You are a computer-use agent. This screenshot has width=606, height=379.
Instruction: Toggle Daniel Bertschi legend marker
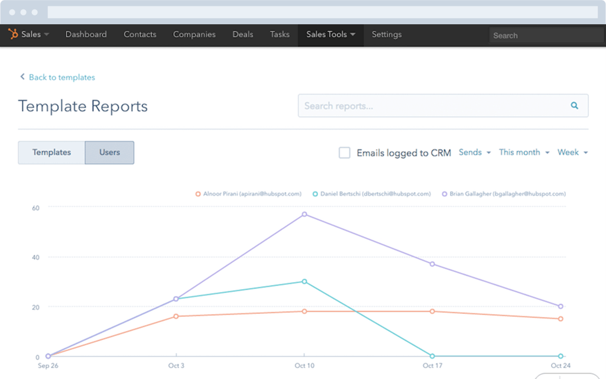pos(315,194)
